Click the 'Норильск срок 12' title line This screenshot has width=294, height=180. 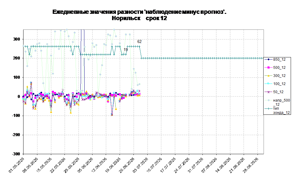click(139, 18)
